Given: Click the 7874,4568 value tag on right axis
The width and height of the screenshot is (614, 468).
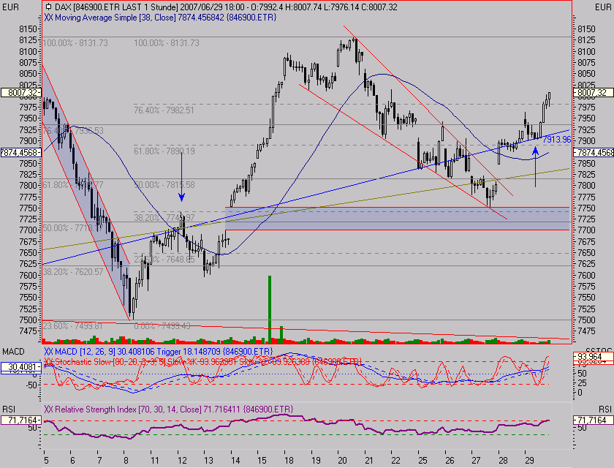Looking at the screenshot, I should coord(594,152).
